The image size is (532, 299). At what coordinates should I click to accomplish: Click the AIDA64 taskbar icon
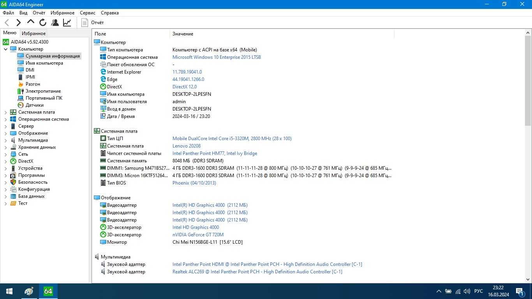coord(48,291)
